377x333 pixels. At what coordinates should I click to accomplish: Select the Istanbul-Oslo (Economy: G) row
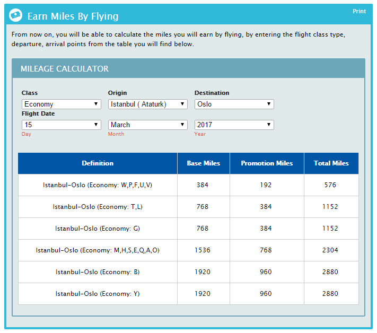pos(188,229)
